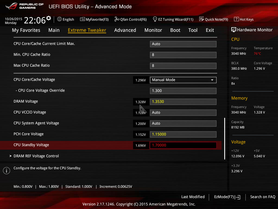
Task: Click the CPU Core/Cache Voltage label
Action: [x=34, y=80]
